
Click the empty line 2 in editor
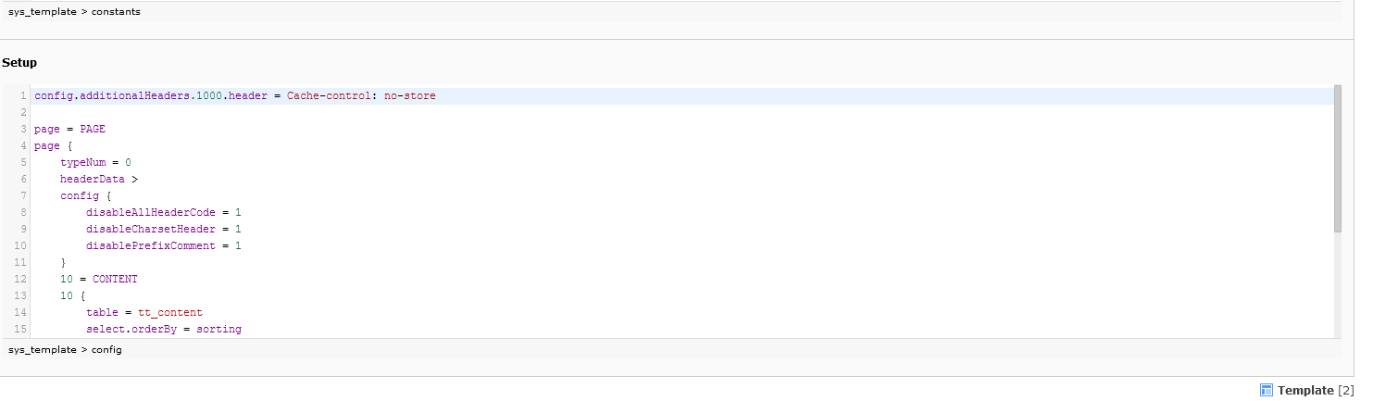[x=683, y=112]
